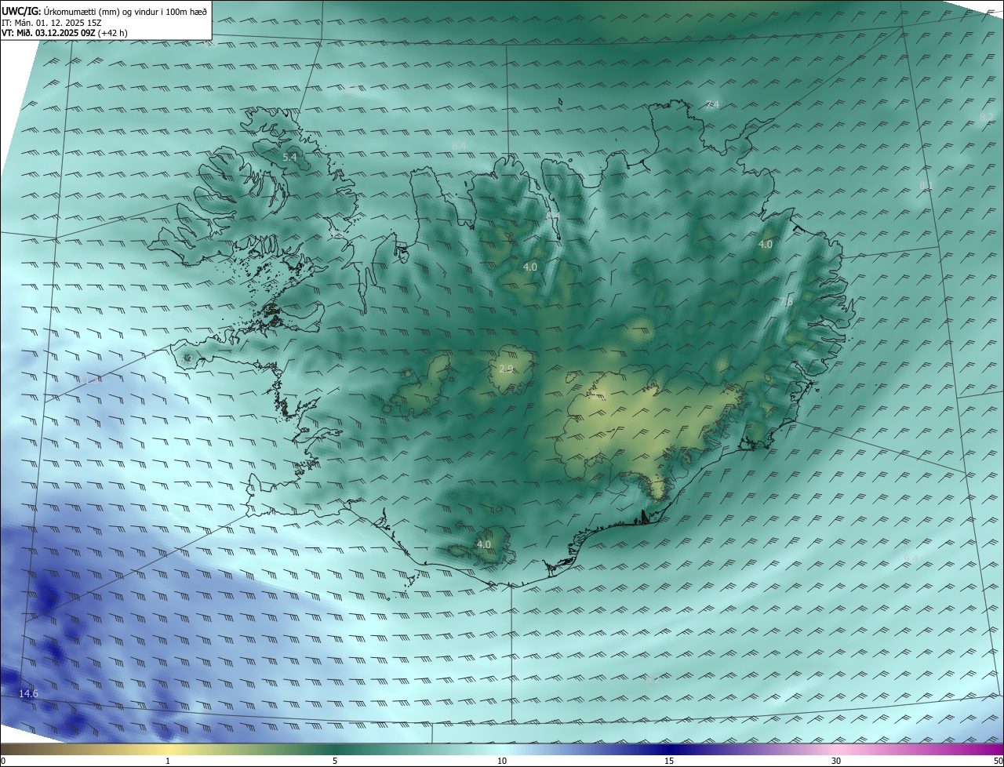This screenshot has height=767, width=1004.
Task: Click the 10 tick on the color scale
Action: tap(502, 761)
